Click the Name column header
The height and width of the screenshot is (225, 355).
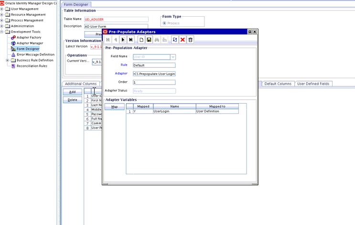pyautogui.click(x=174, y=107)
